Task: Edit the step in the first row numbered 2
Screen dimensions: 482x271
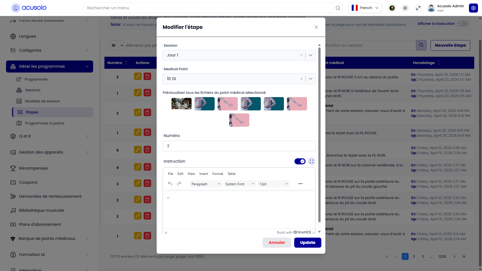Action: 138,76
